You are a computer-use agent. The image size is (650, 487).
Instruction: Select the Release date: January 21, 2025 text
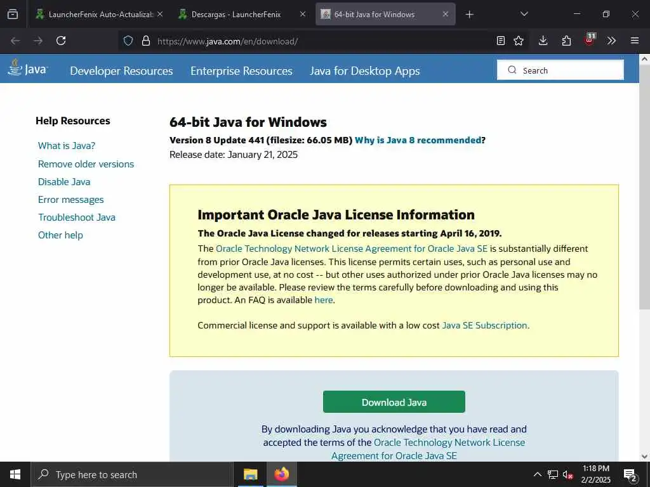pyautogui.click(x=234, y=155)
